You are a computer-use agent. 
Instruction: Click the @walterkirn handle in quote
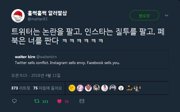point(46,57)
